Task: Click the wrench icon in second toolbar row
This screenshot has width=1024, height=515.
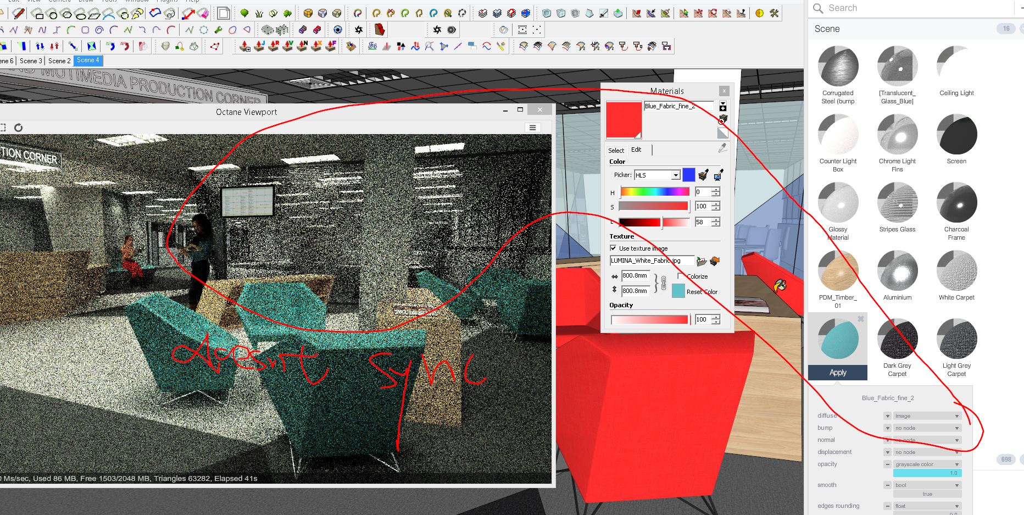Action: pos(218,30)
